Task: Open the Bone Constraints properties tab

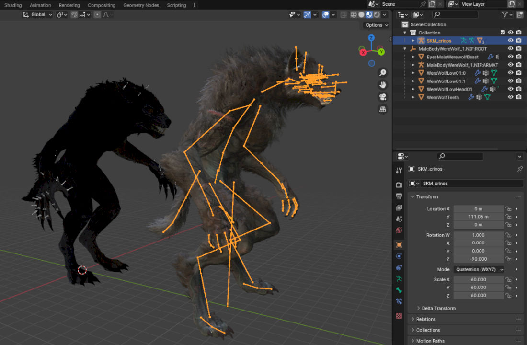Action: (x=399, y=301)
